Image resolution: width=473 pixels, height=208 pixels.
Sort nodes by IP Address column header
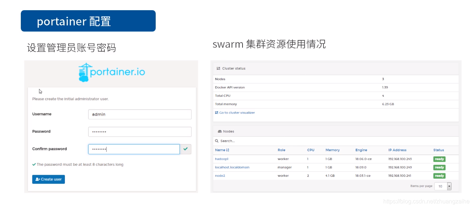[398, 150]
